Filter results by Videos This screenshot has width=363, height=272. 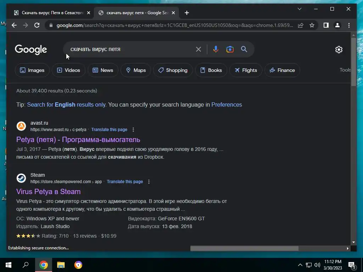click(68, 70)
